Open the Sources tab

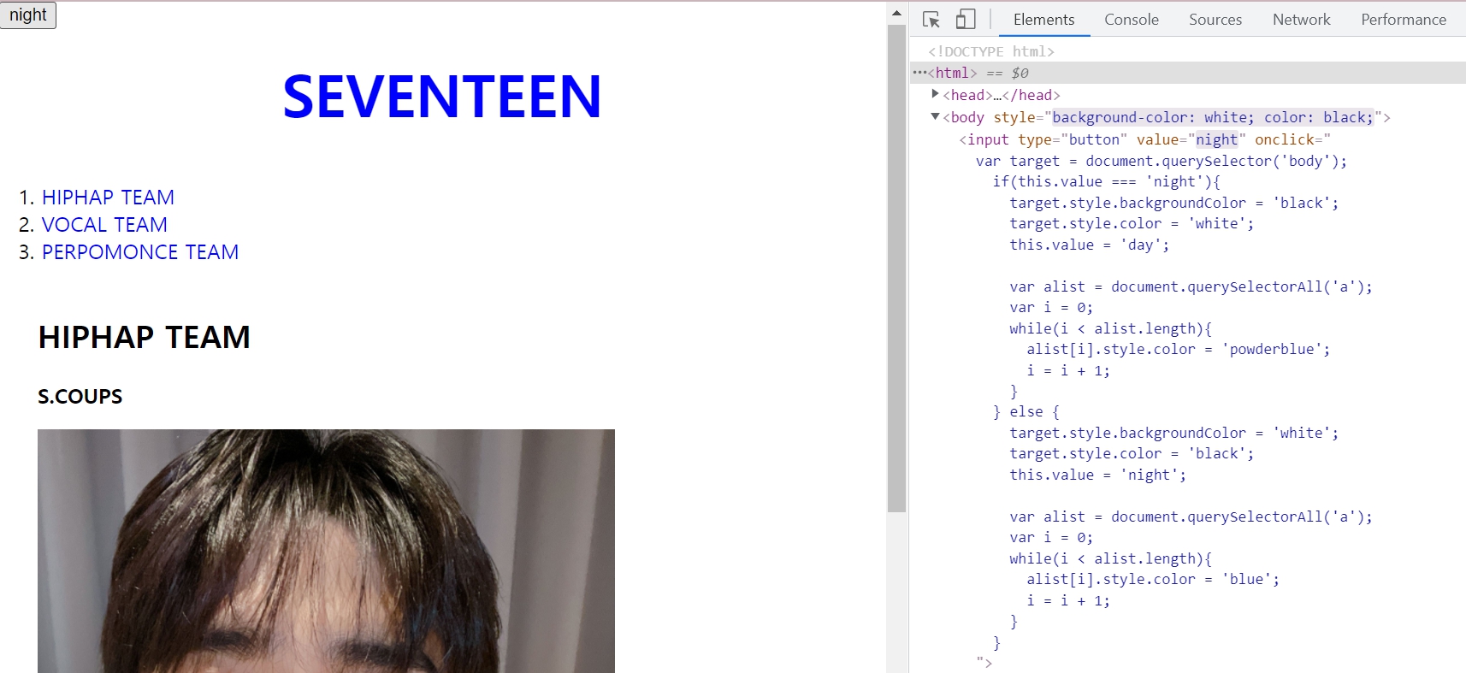pos(1215,19)
